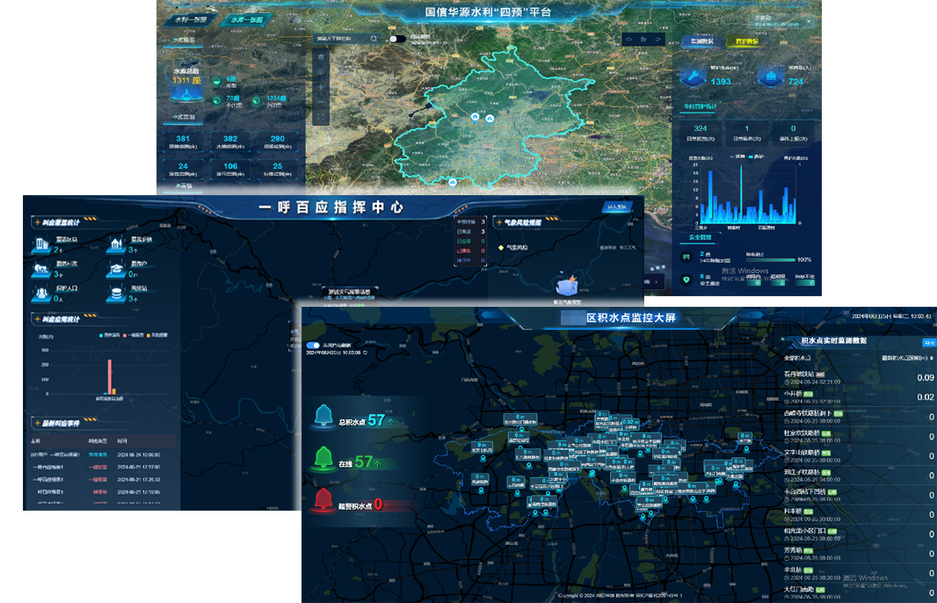Select the 小井桥 row with depth 0.02
The width and height of the screenshot is (937, 603).
[x=858, y=397]
